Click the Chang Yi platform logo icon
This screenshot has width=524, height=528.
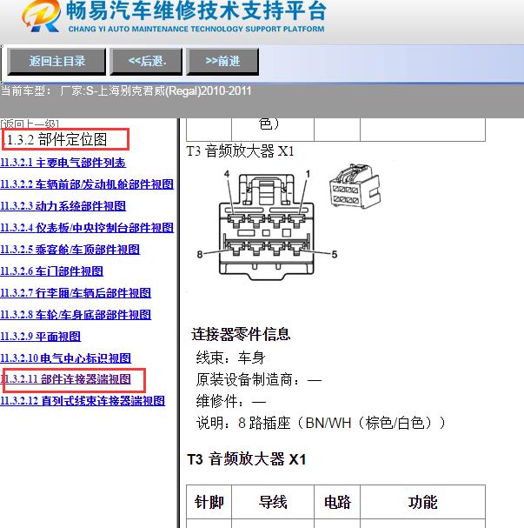[41, 17]
